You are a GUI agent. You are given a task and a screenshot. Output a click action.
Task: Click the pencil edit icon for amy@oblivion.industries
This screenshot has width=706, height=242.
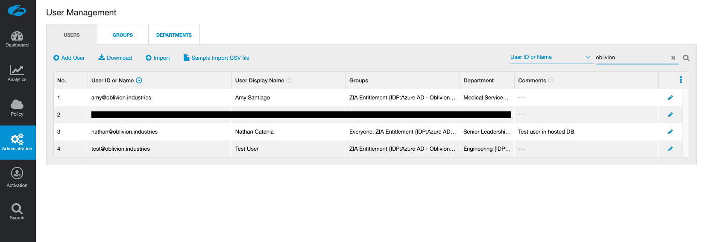[x=670, y=98]
